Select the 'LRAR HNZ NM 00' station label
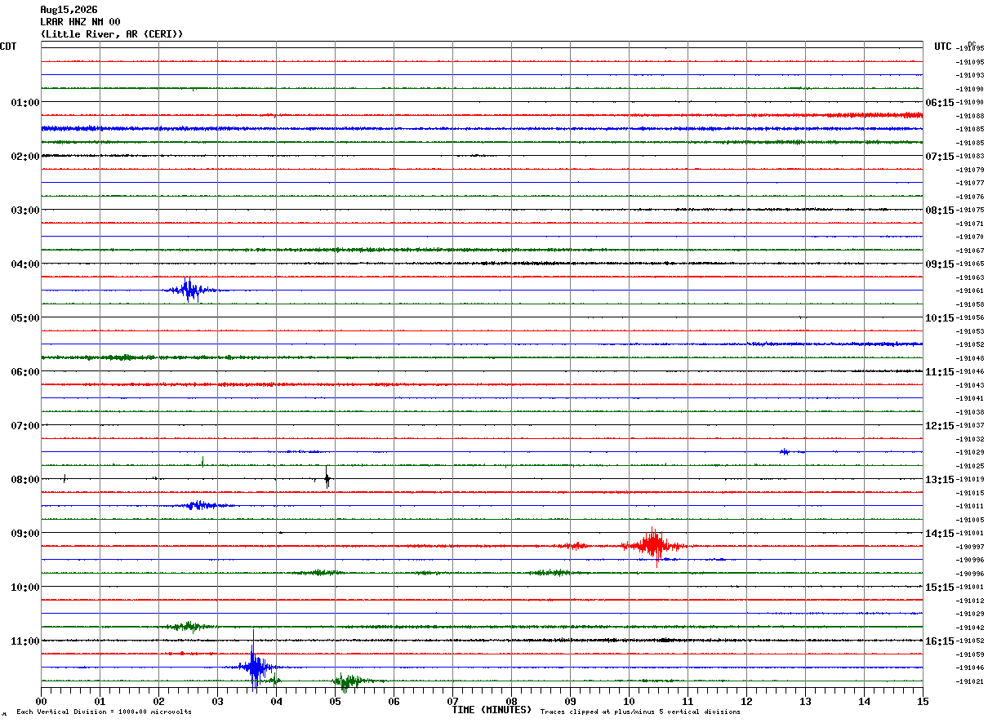Screen dimensions: 988x723 tap(80, 22)
